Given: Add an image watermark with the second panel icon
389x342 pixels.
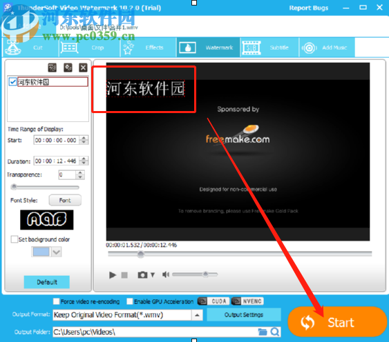Looking at the screenshot, I should tap(68, 68).
